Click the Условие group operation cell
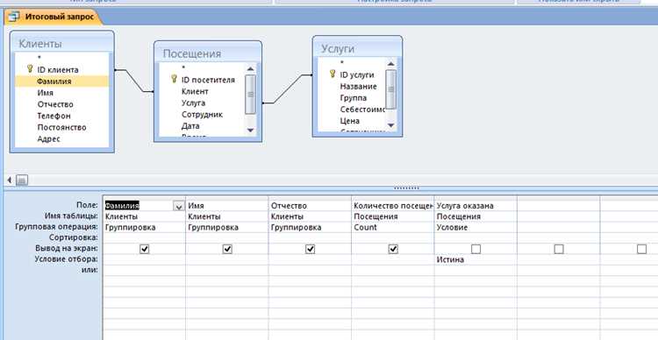Screen dimensions: 658x340 pos(476,227)
